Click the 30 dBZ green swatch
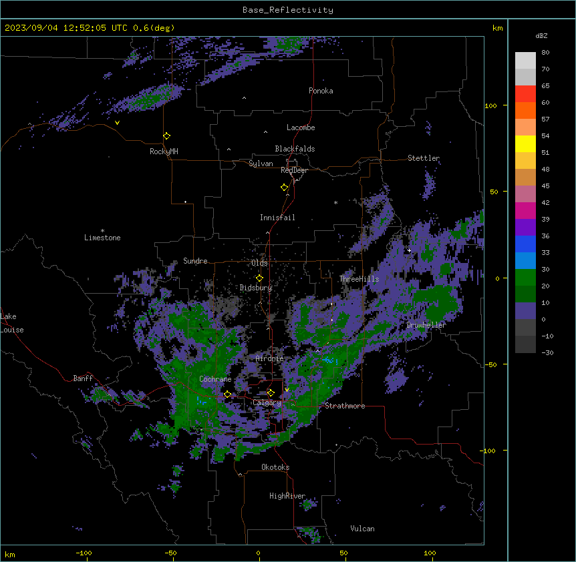This screenshot has height=562, width=576. (525, 278)
